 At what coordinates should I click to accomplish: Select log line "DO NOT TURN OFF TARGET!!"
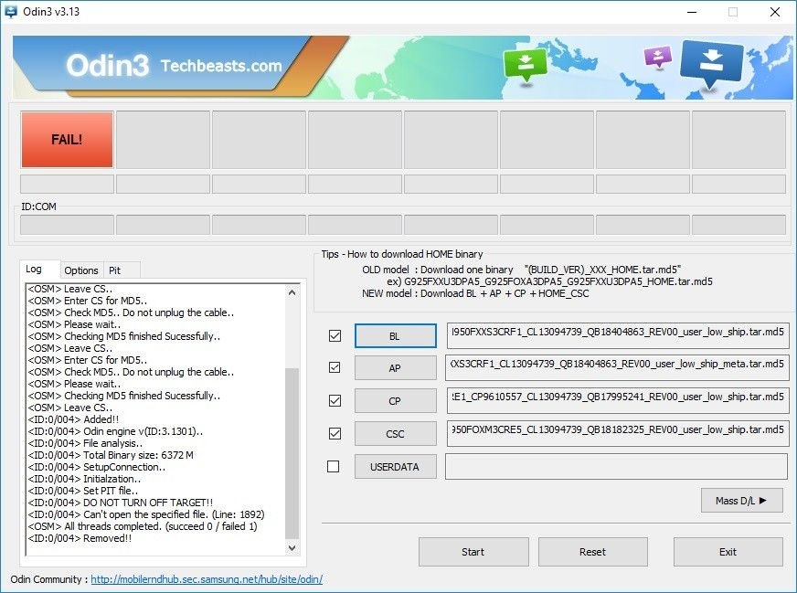120,503
